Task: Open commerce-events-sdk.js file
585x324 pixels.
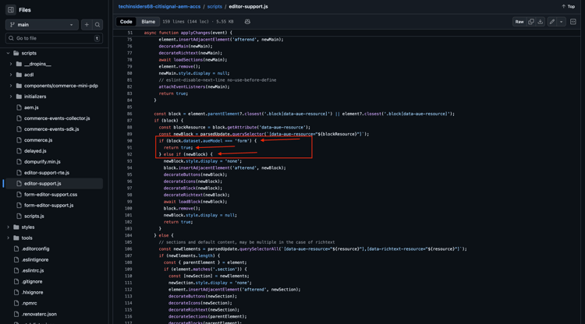Action: [x=51, y=129]
